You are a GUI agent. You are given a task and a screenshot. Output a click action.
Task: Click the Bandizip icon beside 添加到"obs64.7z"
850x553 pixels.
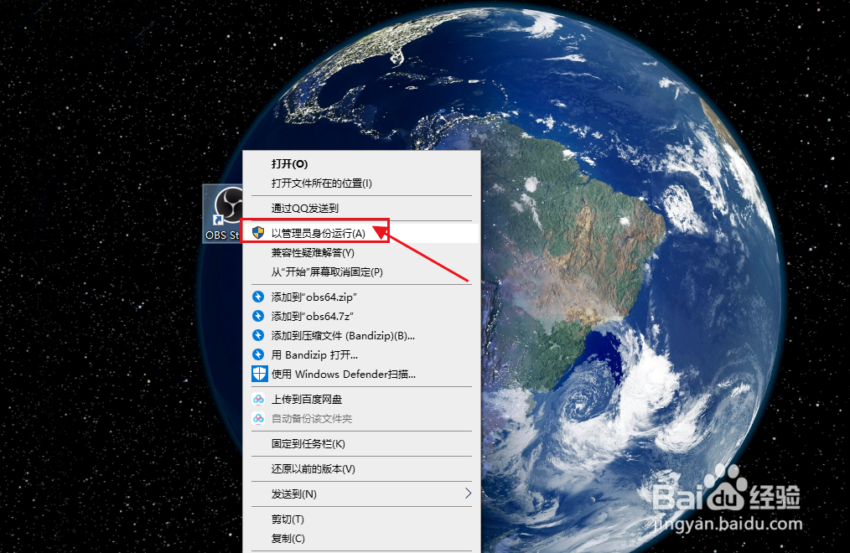pos(258,316)
